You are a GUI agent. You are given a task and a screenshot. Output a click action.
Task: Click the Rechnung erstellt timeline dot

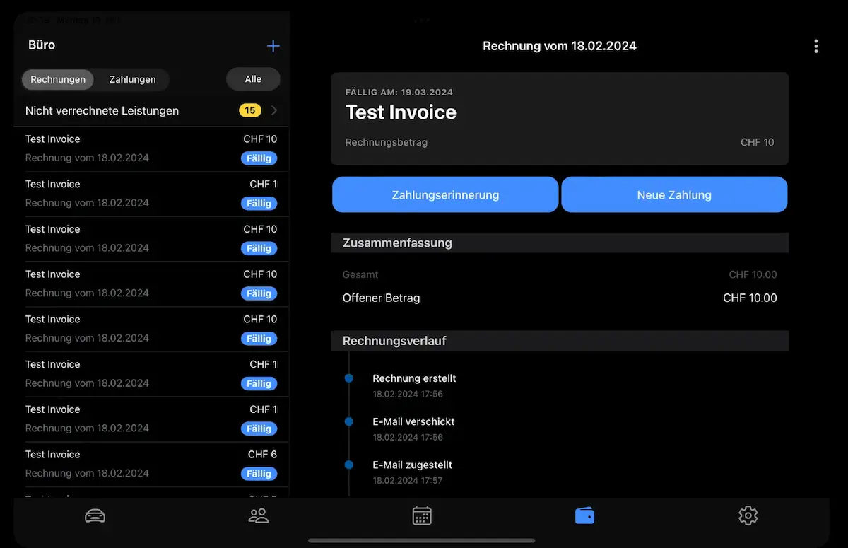(x=348, y=379)
